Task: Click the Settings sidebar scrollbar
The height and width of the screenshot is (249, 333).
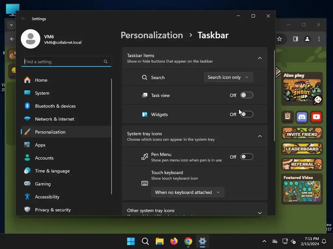Action: 111,136
